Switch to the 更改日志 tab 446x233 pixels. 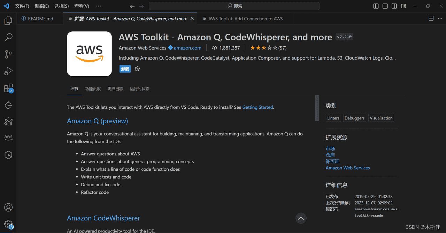(x=115, y=88)
